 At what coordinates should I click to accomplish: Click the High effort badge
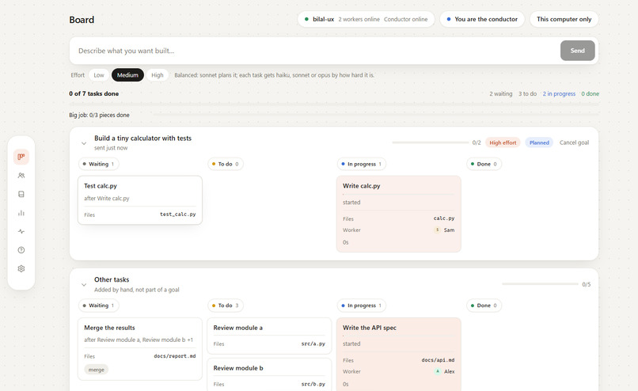point(503,142)
